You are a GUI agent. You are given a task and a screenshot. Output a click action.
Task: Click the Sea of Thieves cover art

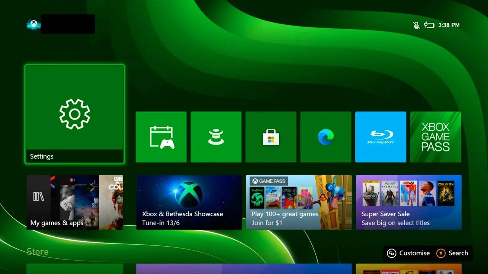(x=257, y=197)
